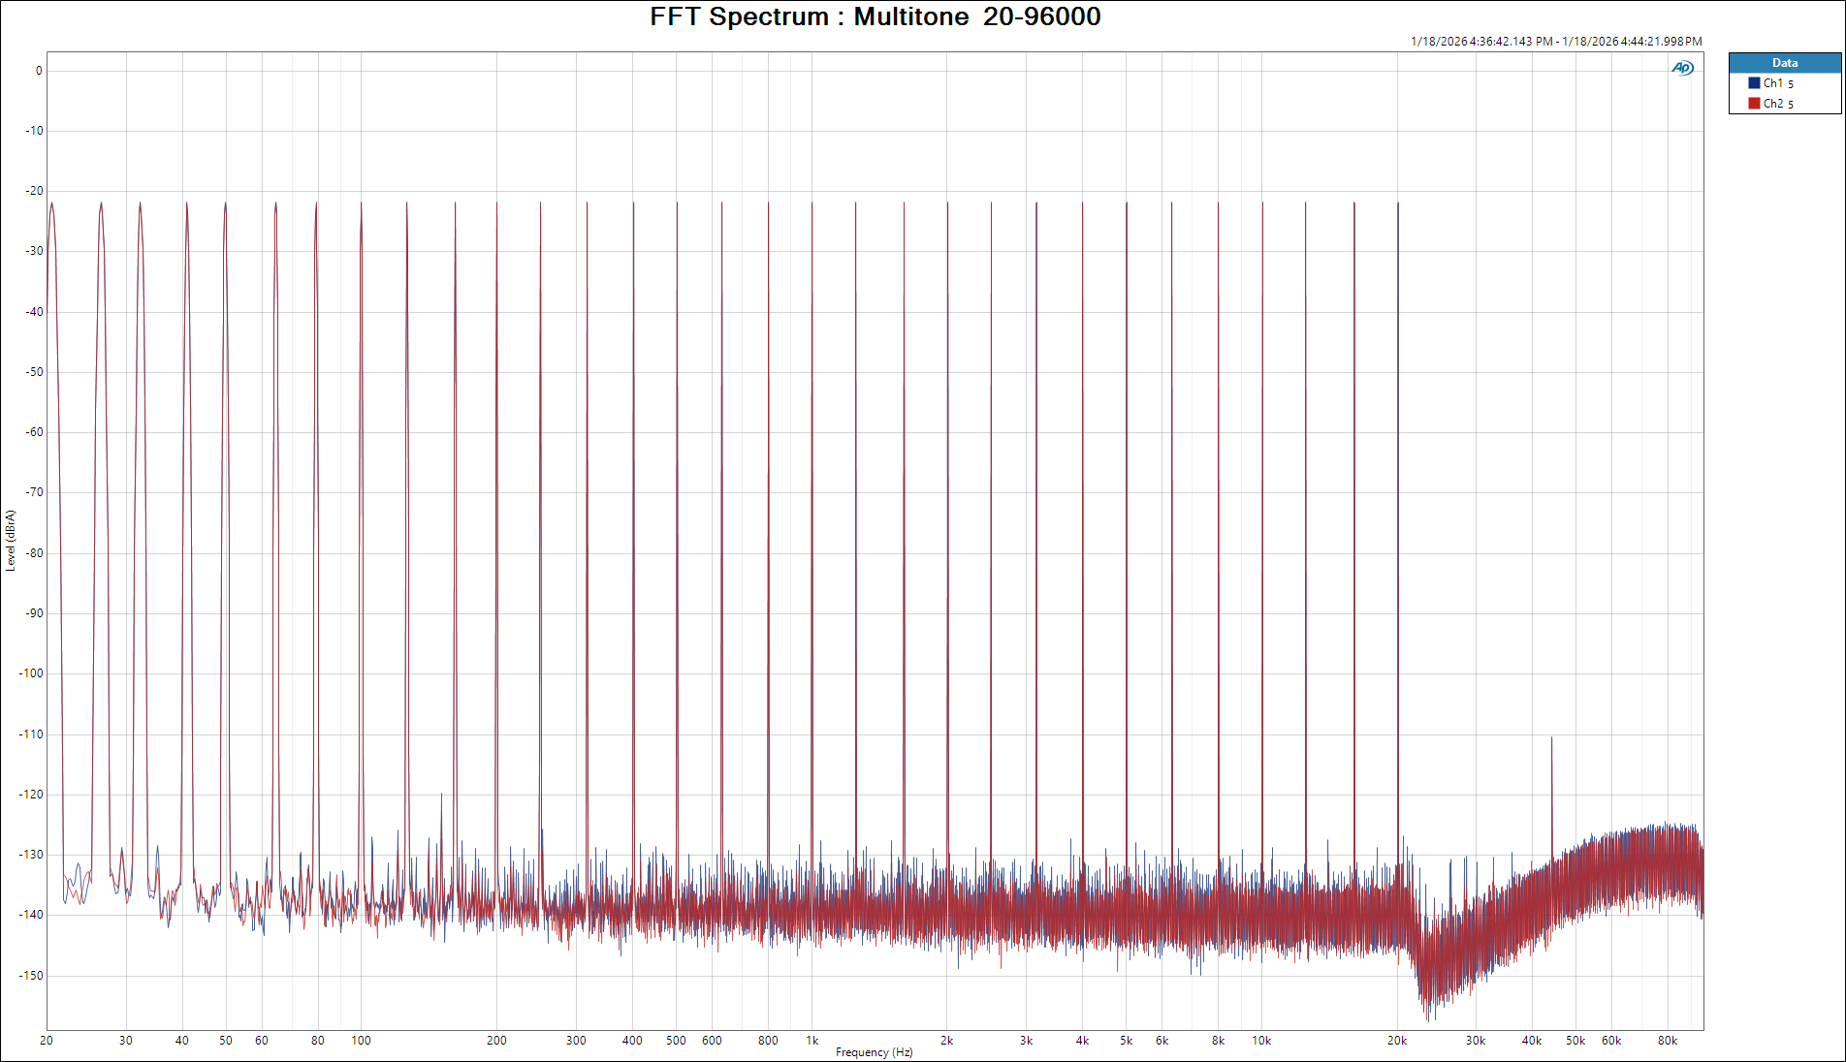
Task: Click the -50 tick on level axis
Action: tap(34, 372)
